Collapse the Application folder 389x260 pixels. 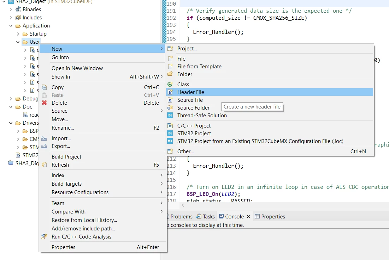(11, 26)
